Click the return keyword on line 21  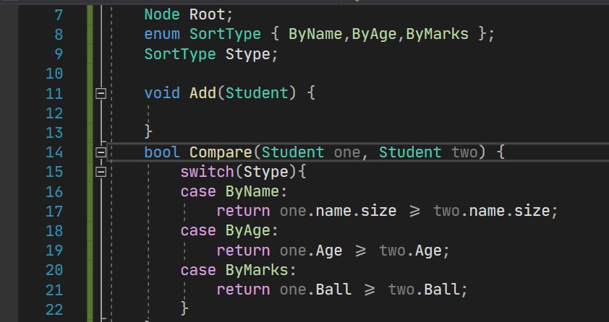[x=243, y=290]
